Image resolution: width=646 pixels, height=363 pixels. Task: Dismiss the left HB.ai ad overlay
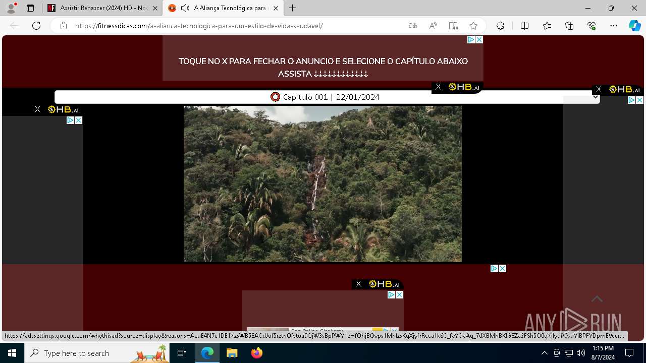37,109
